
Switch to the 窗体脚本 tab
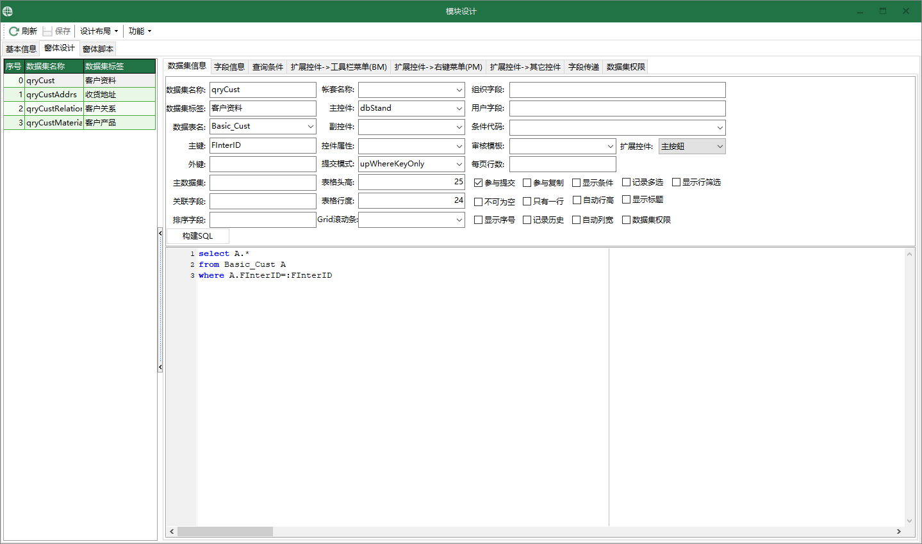coord(98,49)
